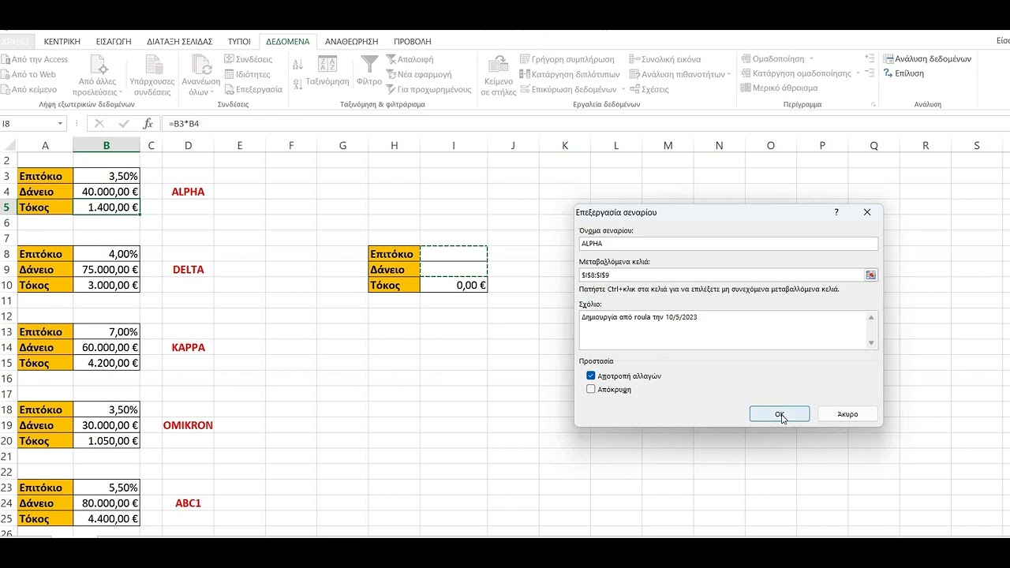The image size is (1010, 568).
Task: Switch to ΚΕΝΤΡΙΚΗ tab
Action: (x=62, y=41)
